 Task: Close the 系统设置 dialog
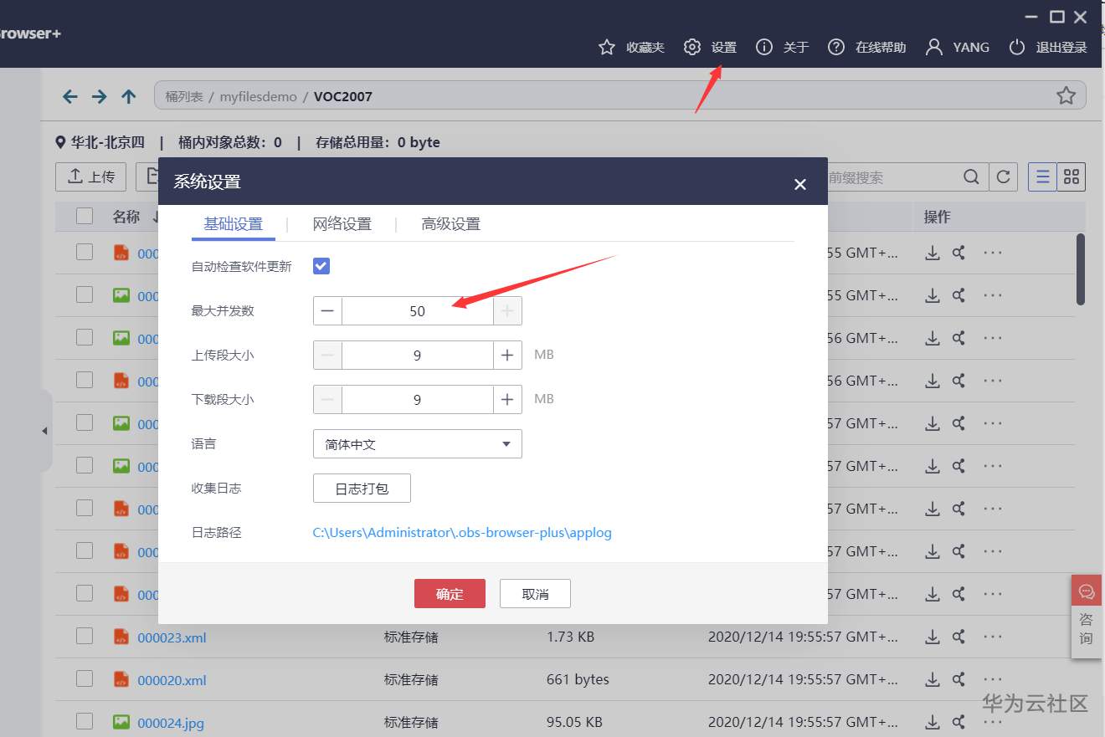800,184
